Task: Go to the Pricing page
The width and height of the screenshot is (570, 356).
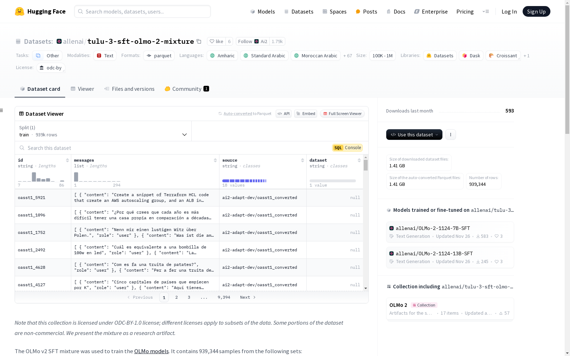Action: 465,11
